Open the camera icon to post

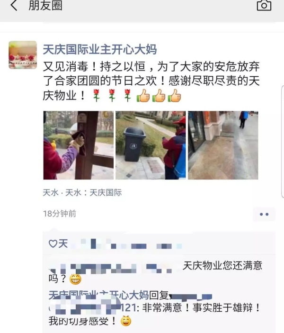[264, 5]
